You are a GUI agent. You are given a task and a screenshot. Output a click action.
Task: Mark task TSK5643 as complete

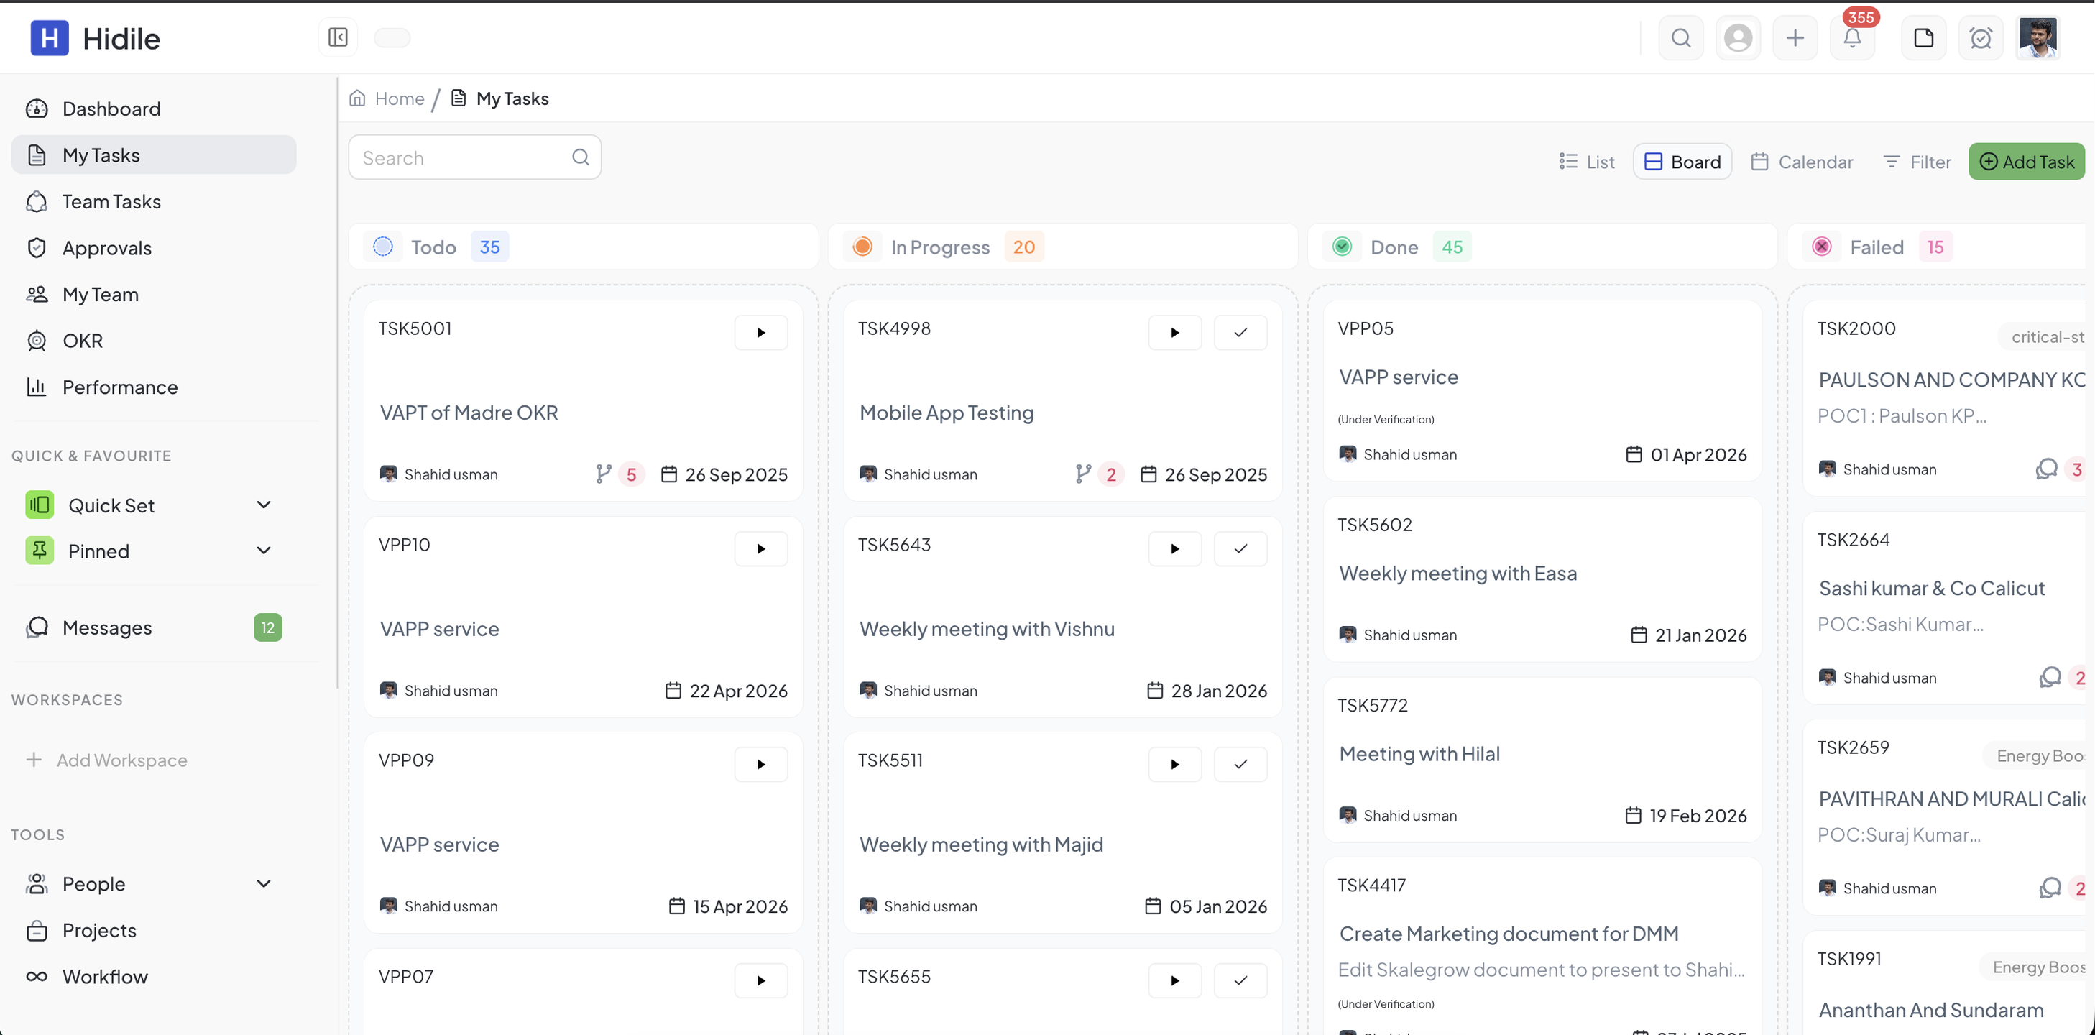pos(1240,549)
